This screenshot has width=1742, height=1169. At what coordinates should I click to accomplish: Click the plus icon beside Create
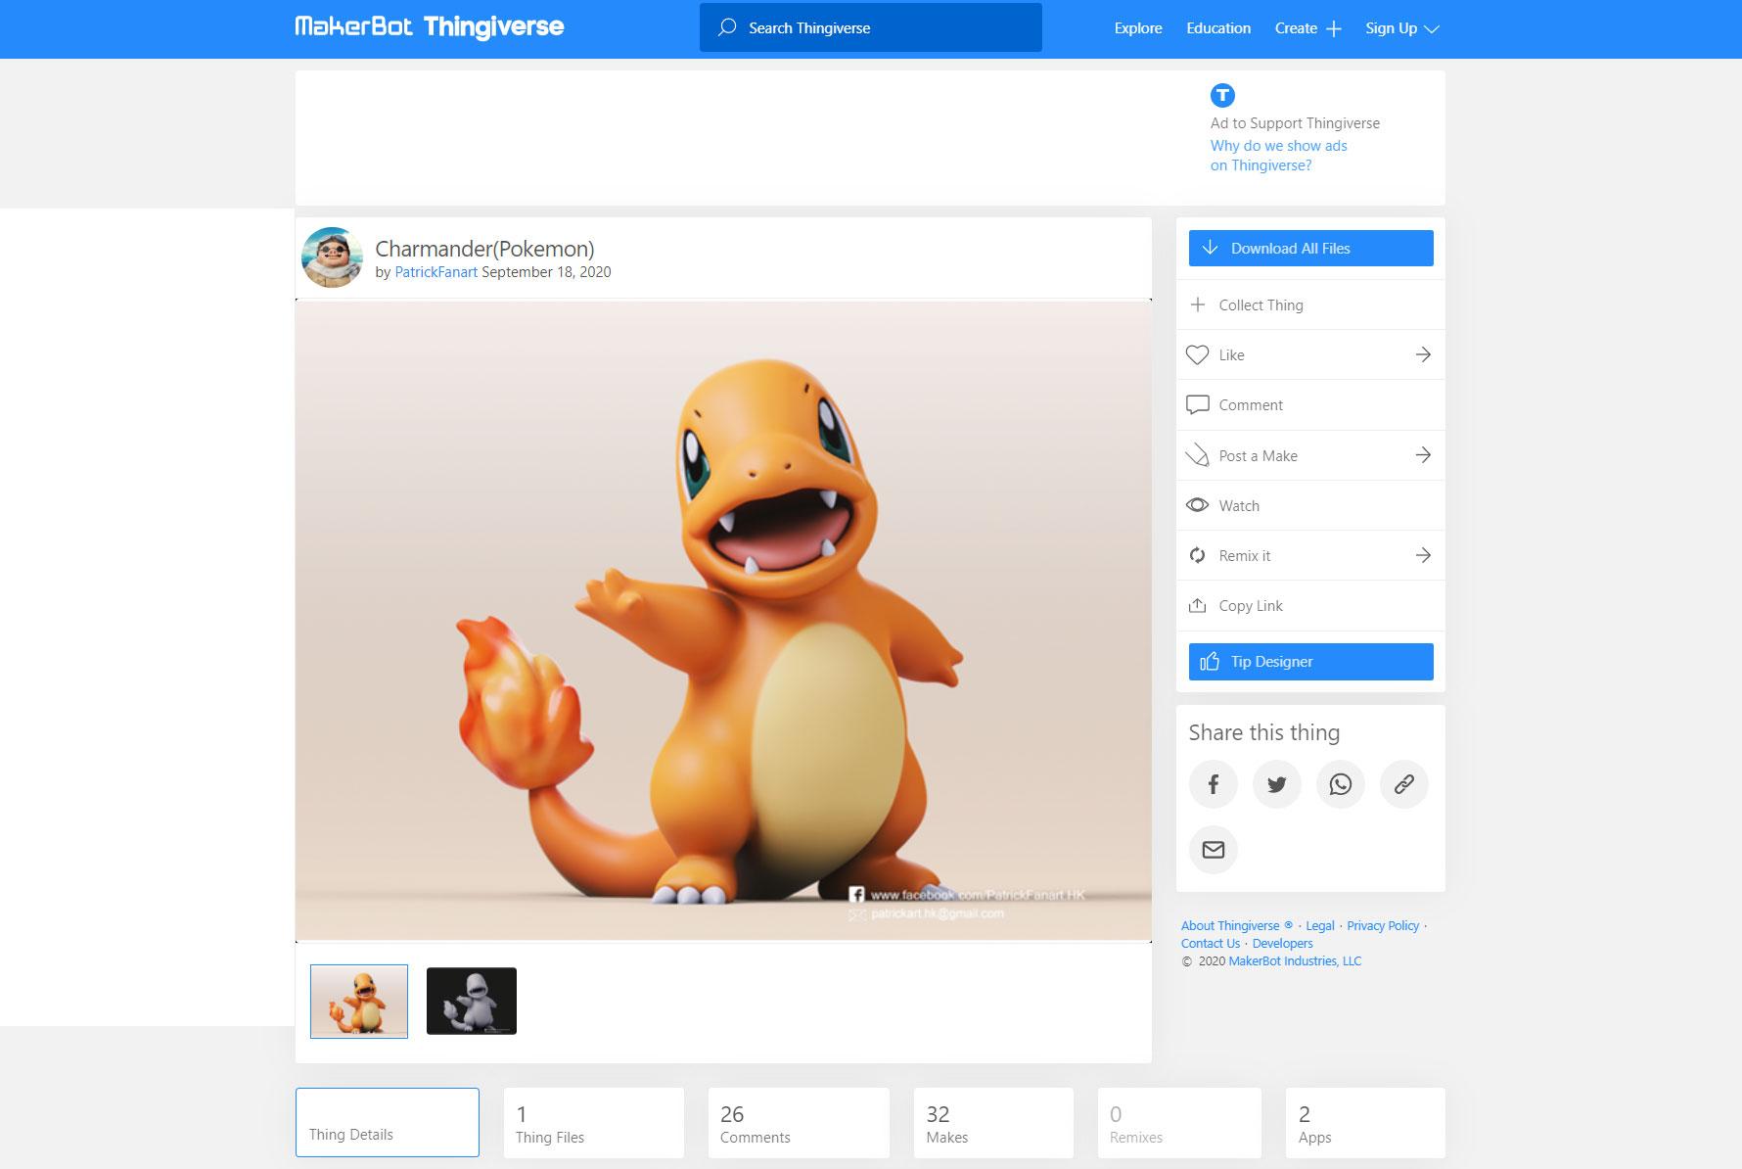tap(1334, 29)
